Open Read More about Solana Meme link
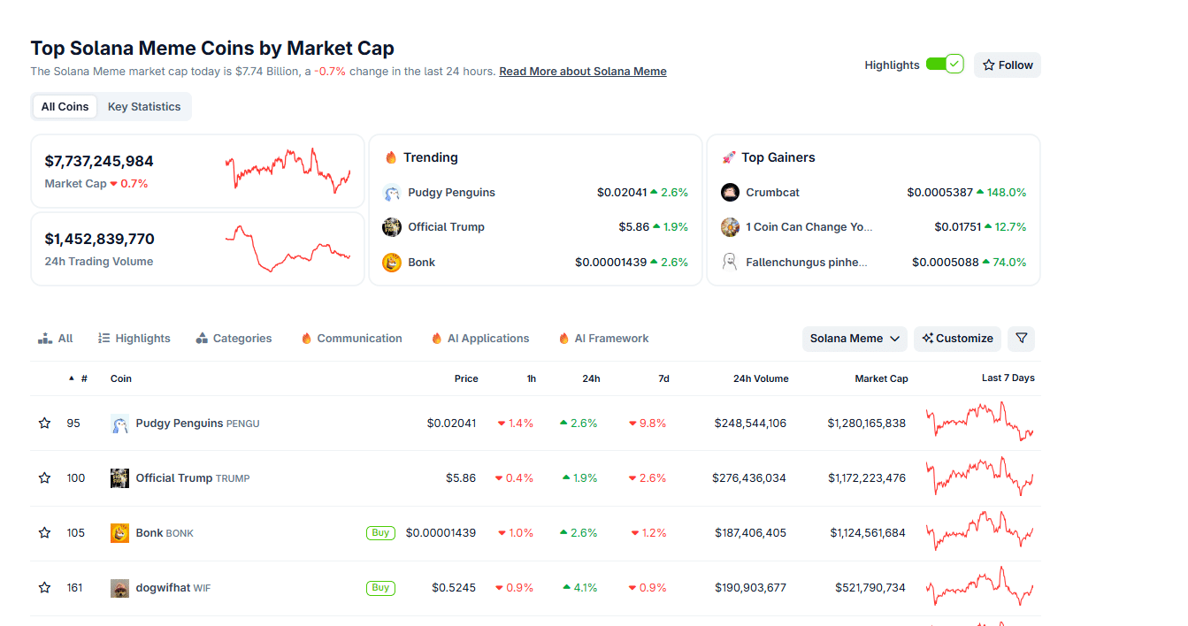The height and width of the screenshot is (626, 1188). [x=582, y=72]
